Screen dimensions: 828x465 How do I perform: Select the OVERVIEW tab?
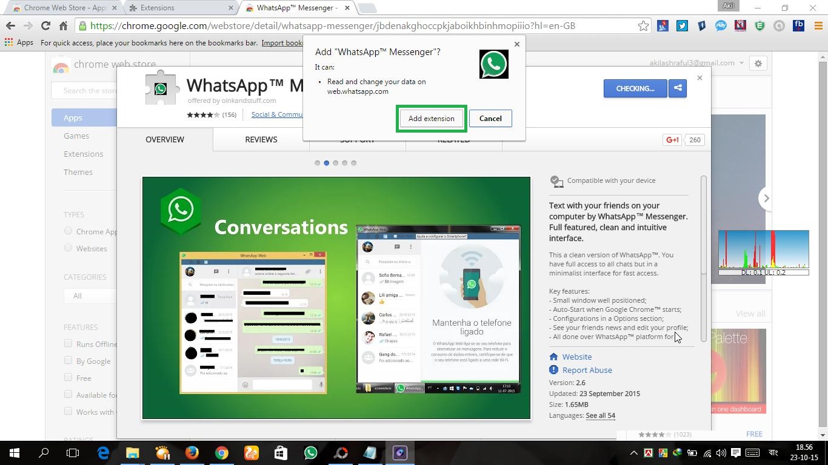pyautogui.click(x=165, y=139)
